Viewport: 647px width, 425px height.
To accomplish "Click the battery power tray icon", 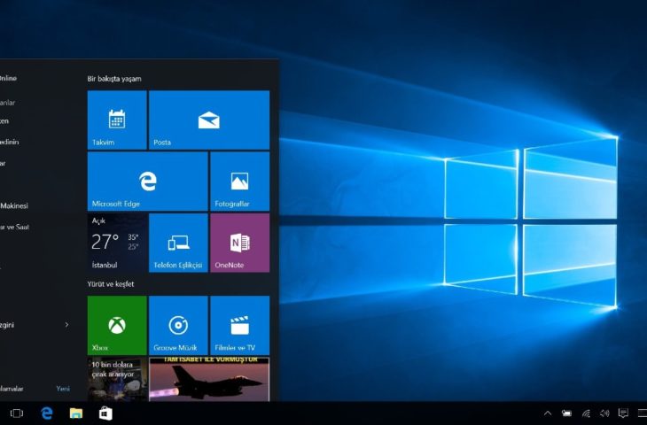I will [567, 413].
